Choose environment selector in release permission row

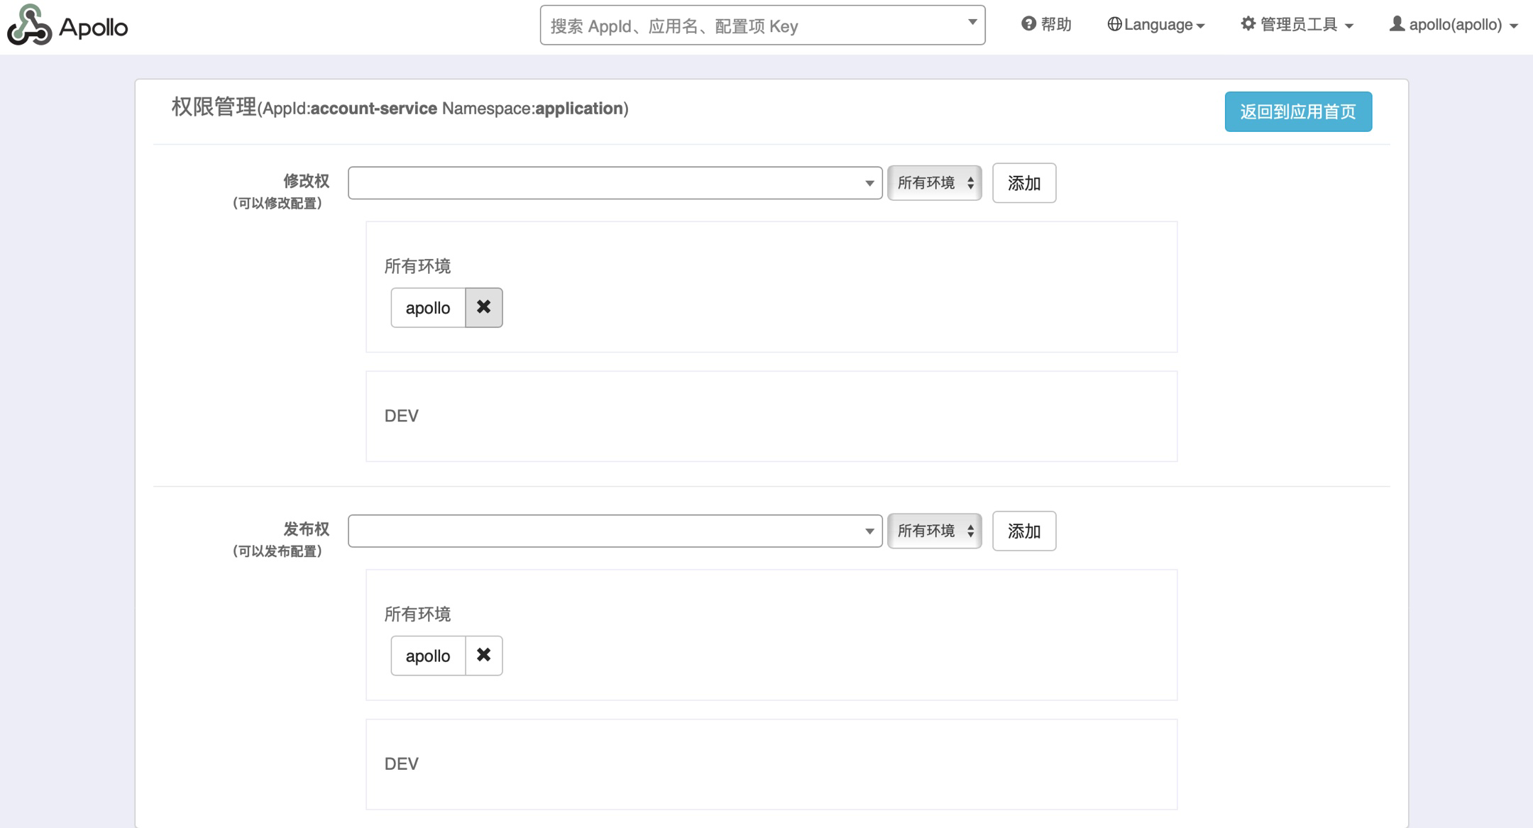934,531
